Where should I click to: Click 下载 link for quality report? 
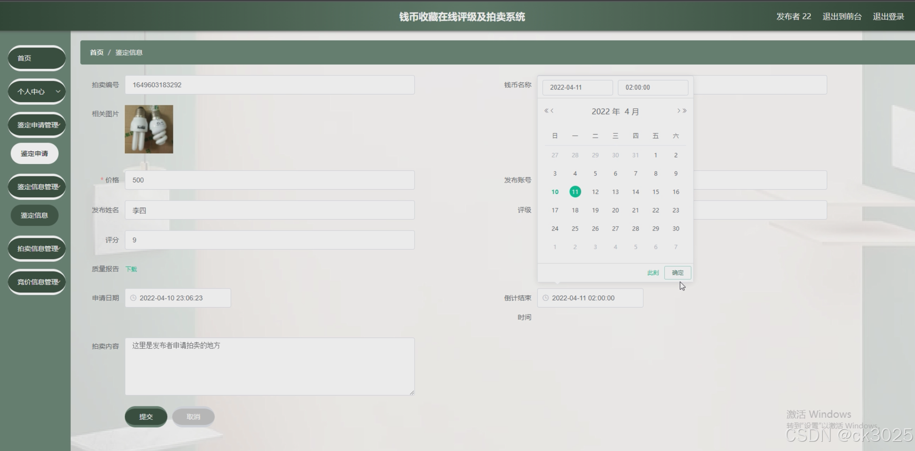pyautogui.click(x=131, y=269)
